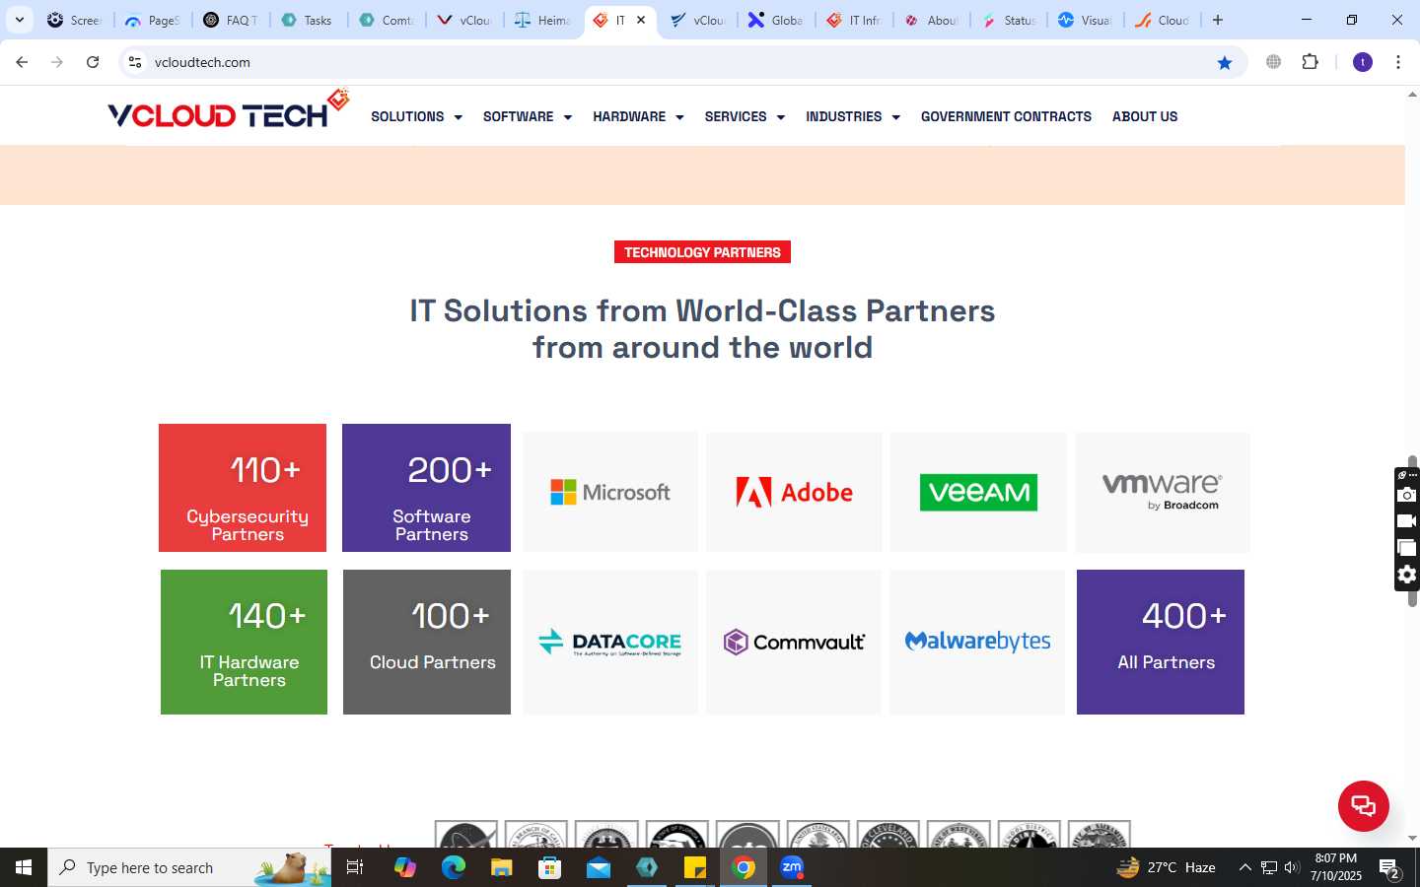The width and height of the screenshot is (1420, 887).
Task: Open Google Chrome on the taskbar
Action: (744, 867)
